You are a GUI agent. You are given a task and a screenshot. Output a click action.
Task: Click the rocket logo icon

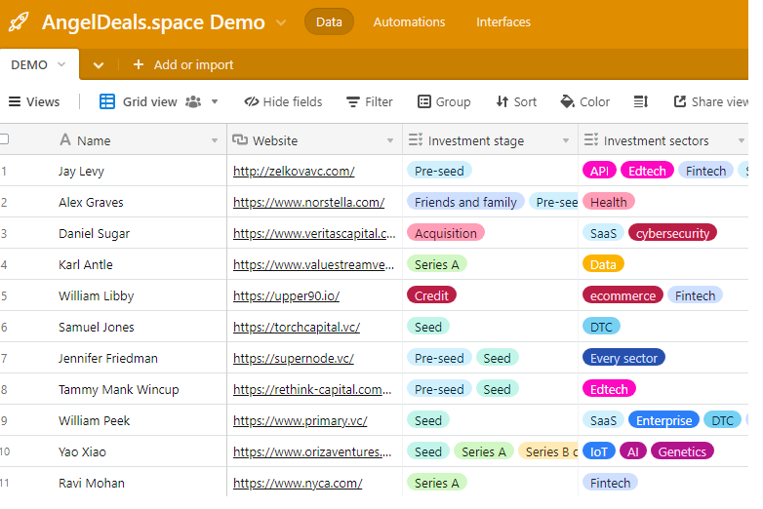(x=19, y=21)
